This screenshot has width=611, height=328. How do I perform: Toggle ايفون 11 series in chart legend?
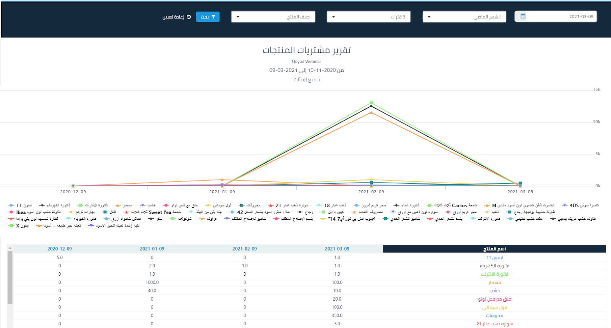tap(11, 205)
